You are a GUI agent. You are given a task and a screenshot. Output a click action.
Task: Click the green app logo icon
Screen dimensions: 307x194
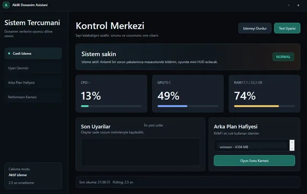[x=6, y=5]
